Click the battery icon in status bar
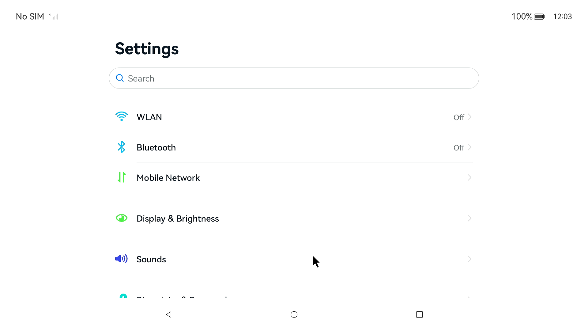Screen dimensions: 588x331 tap(539, 17)
